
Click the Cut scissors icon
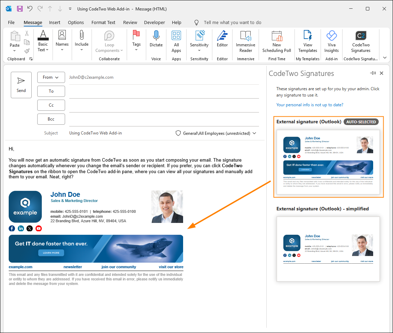[x=27, y=33]
